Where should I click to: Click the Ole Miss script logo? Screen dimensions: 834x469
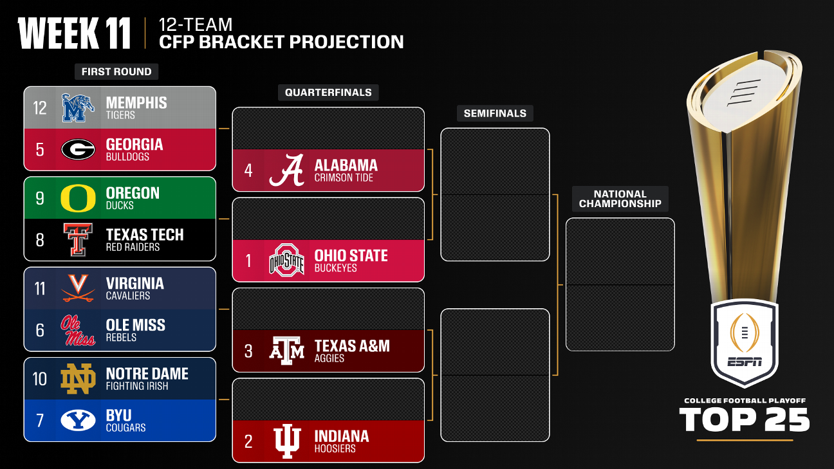pos(78,330)
